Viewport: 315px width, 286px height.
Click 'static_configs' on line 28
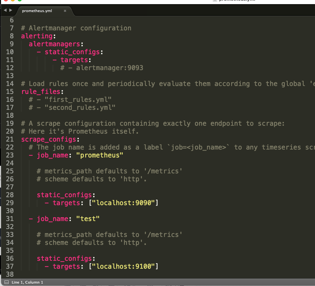tap(65, 195)
